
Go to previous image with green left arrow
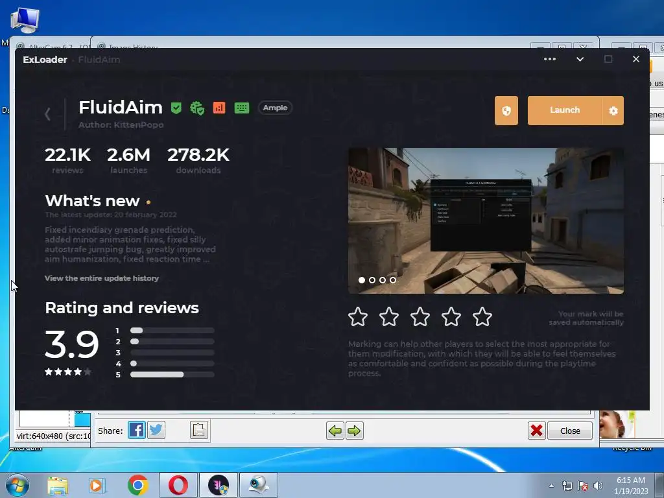335,431
